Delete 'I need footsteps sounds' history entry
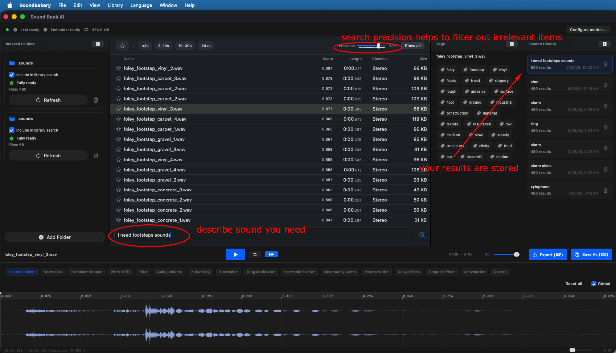This screenshot has height=353, width=616. (x=605, y=65)
